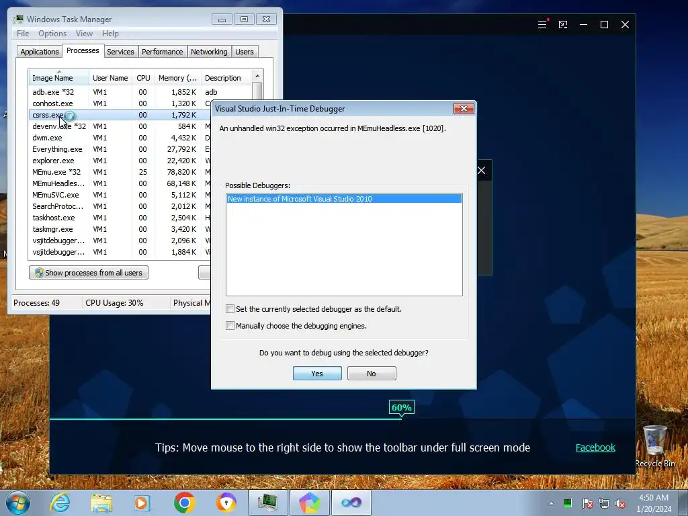This screenshot has width=688, height=516.
Task: Switch to the Processes tab
Action: [83, 50]
